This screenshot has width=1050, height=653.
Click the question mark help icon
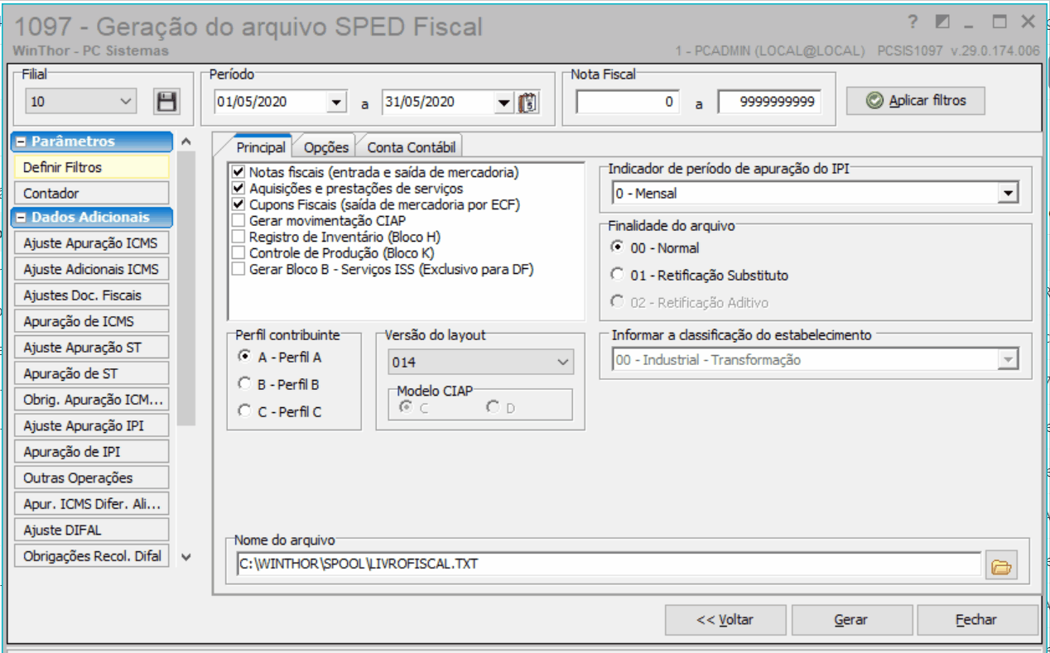coord(913,22)
